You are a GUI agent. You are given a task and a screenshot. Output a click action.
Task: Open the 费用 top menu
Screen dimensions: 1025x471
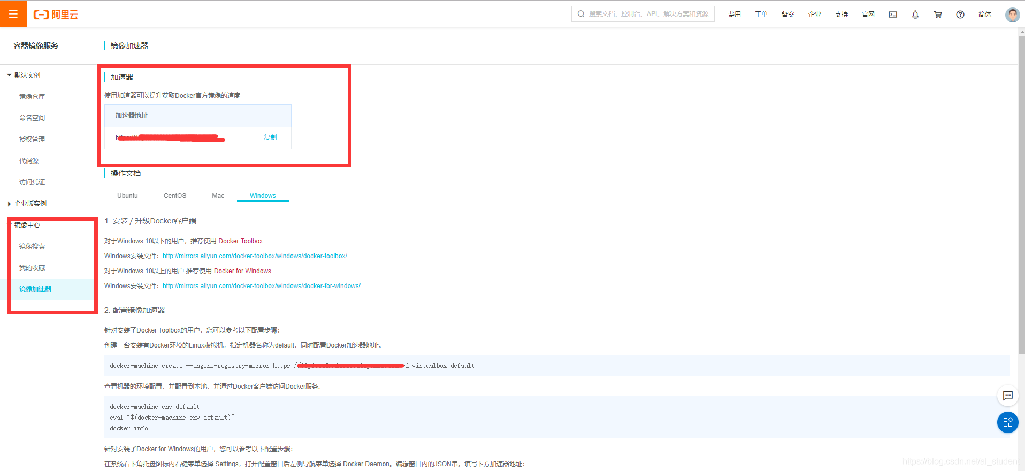pyautogui.click(x=735, y=14)
